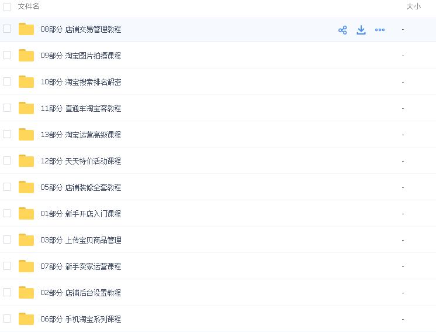This screenshot has height=332, width=436.
Task: Check the box for 12部分 天天特价活动课程
Action: 7,160
